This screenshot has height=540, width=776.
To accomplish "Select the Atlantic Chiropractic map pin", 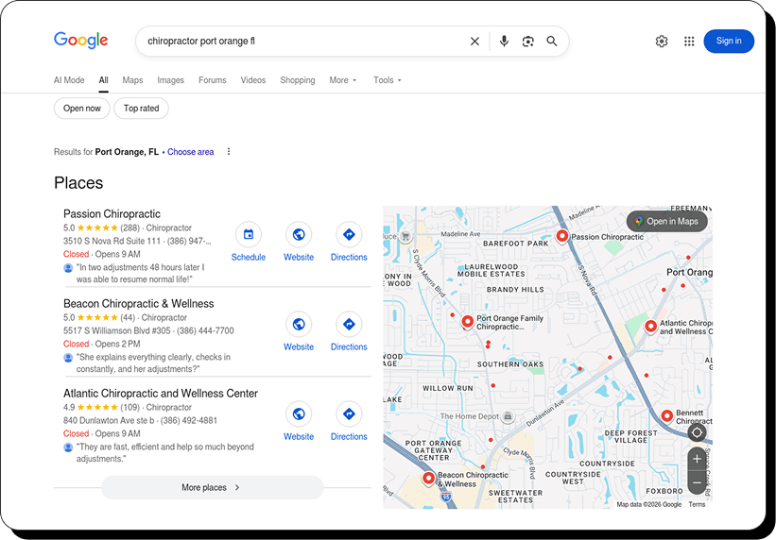I will coord(650,327).
